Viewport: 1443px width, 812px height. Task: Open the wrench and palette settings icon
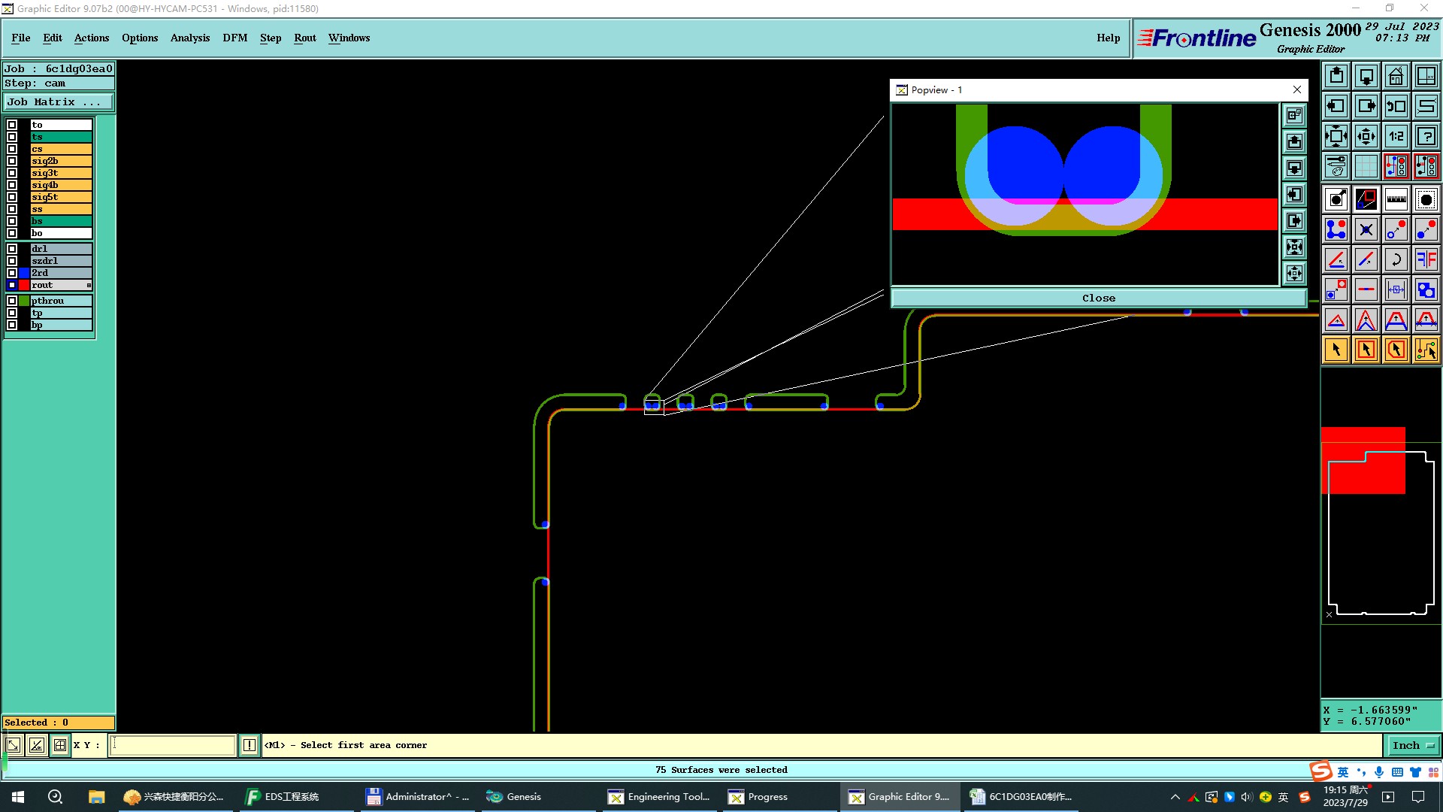point(1336,166)
